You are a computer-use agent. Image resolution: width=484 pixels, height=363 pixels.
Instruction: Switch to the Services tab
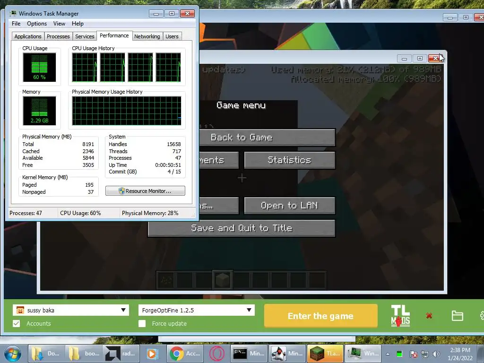pyautogui.click(x=85, y=36)
